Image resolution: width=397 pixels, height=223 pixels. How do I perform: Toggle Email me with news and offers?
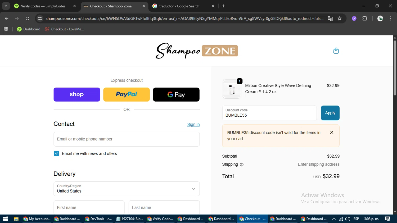(56, 153)
